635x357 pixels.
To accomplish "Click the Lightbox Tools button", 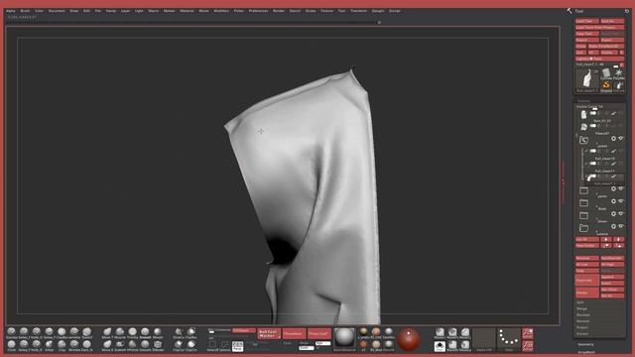I will coord(599,59).
